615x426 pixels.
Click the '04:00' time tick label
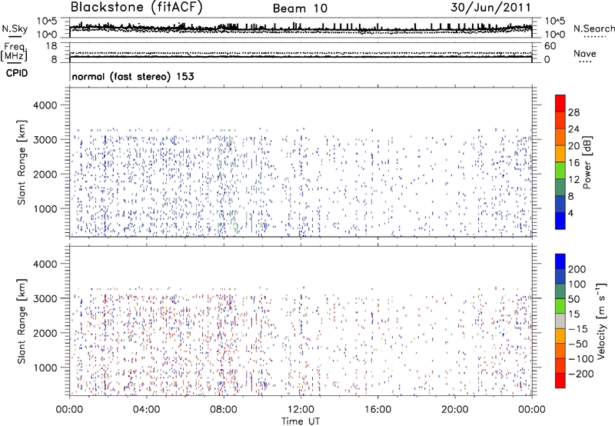click(x=146, y=410)
